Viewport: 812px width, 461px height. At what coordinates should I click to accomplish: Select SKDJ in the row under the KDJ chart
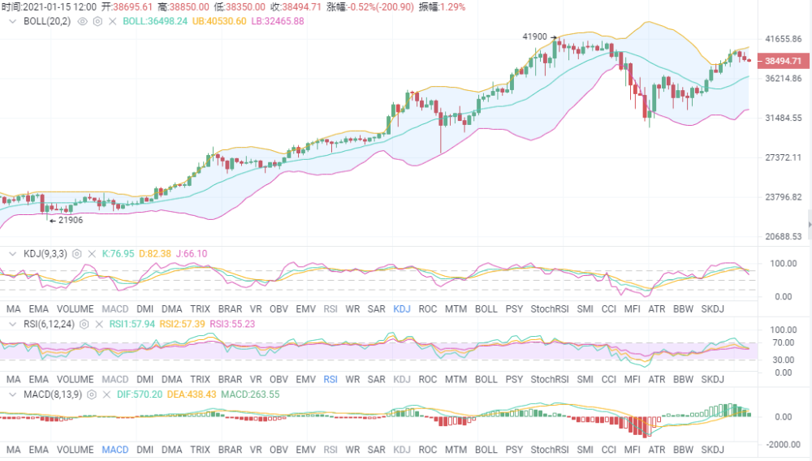click(713, 309)
